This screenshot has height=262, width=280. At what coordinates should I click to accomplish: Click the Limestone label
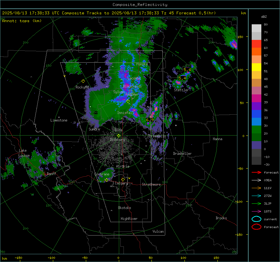pyautogui.click(x=59, y=120)
